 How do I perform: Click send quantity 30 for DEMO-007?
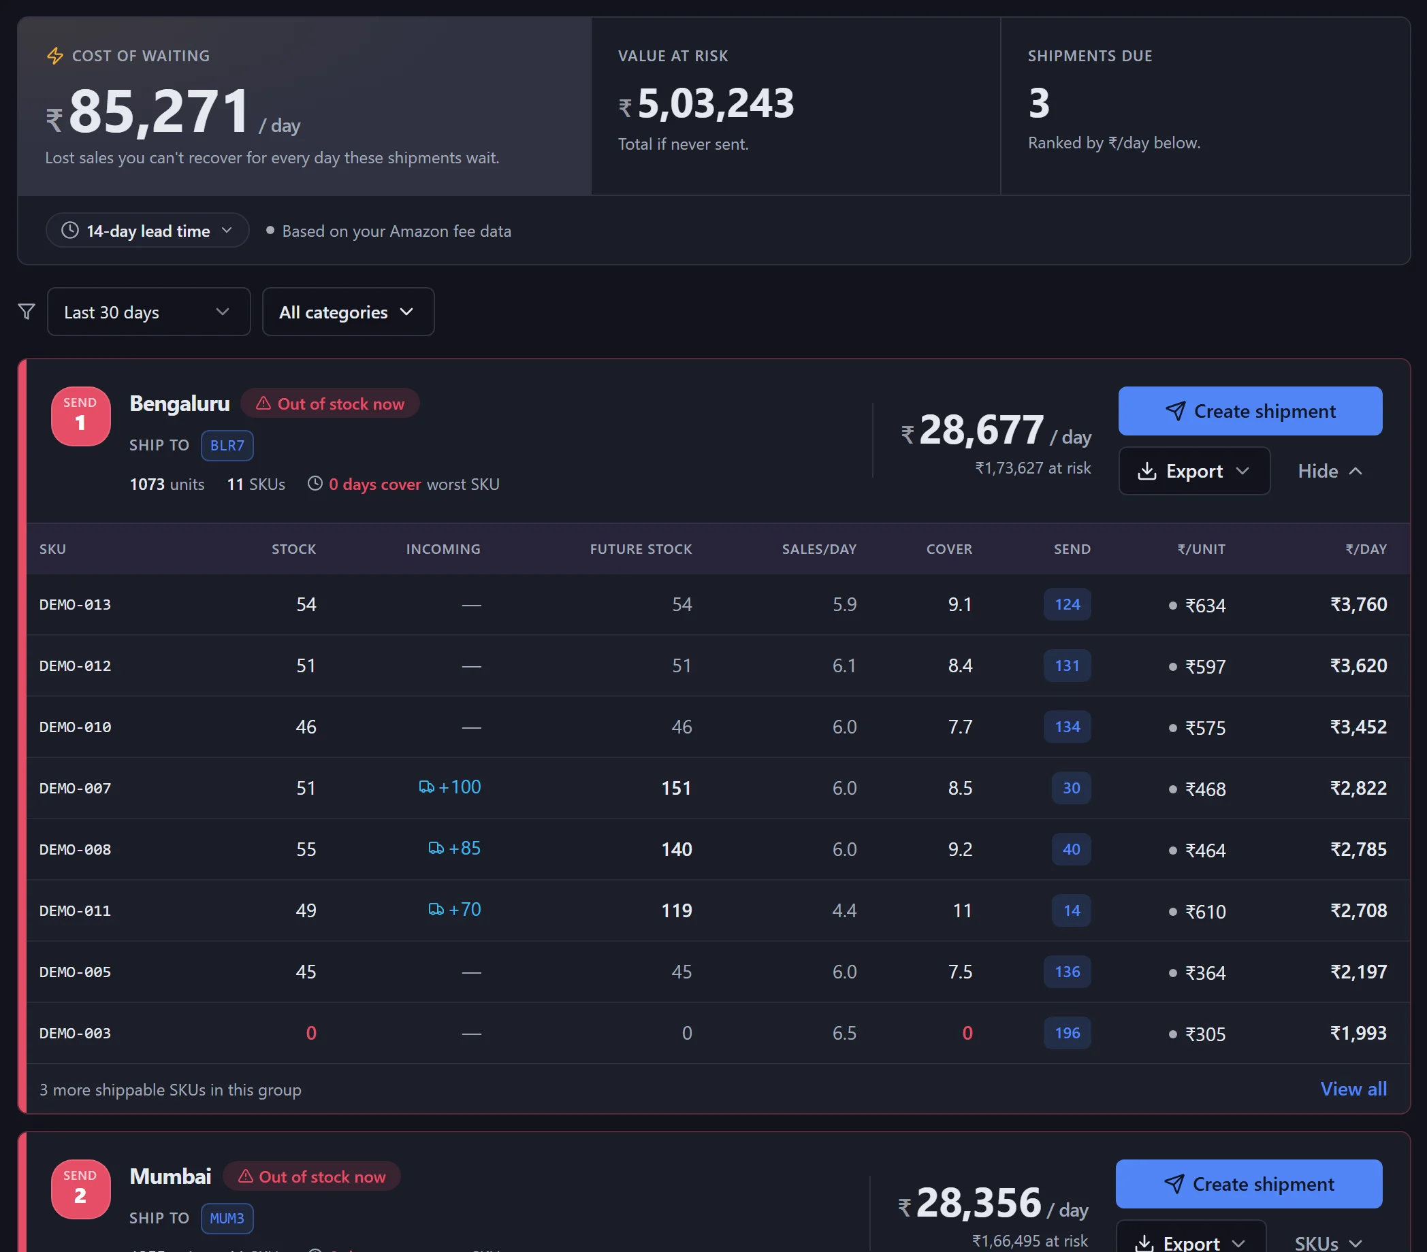tap(1071, 787)
